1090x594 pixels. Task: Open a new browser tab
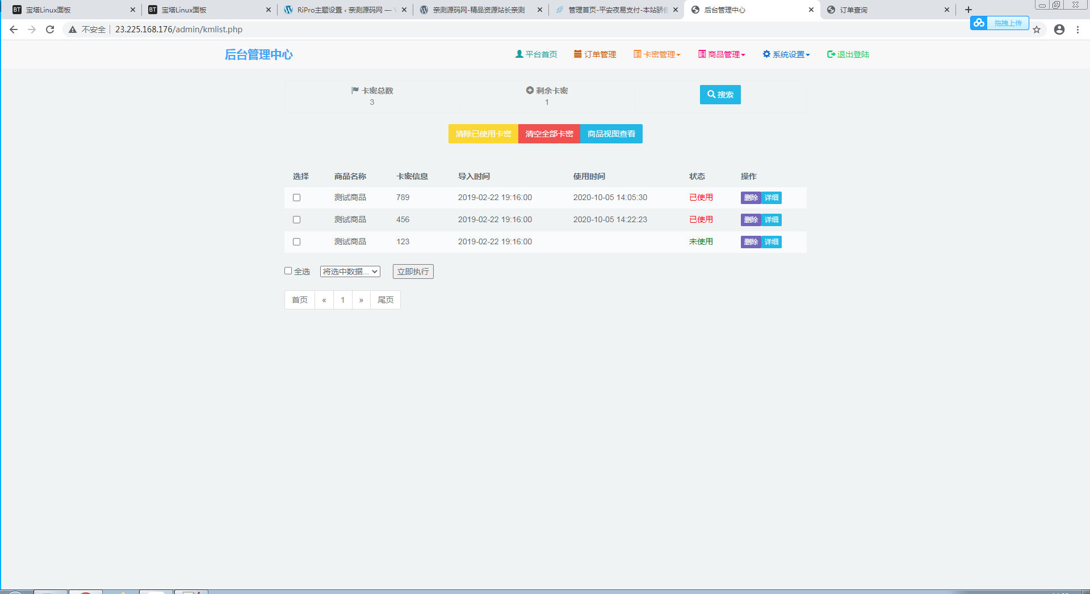tap(969, 10)
